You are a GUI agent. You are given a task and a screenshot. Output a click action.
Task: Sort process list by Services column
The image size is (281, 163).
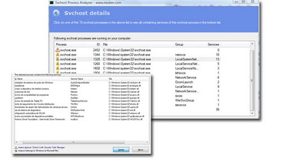213,45
